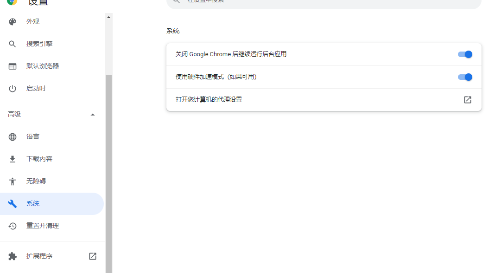The width and height of the screenshot is (495, 273).
Task: Click the browser window icon for 默认浏览器
Action: click(13, 66)
